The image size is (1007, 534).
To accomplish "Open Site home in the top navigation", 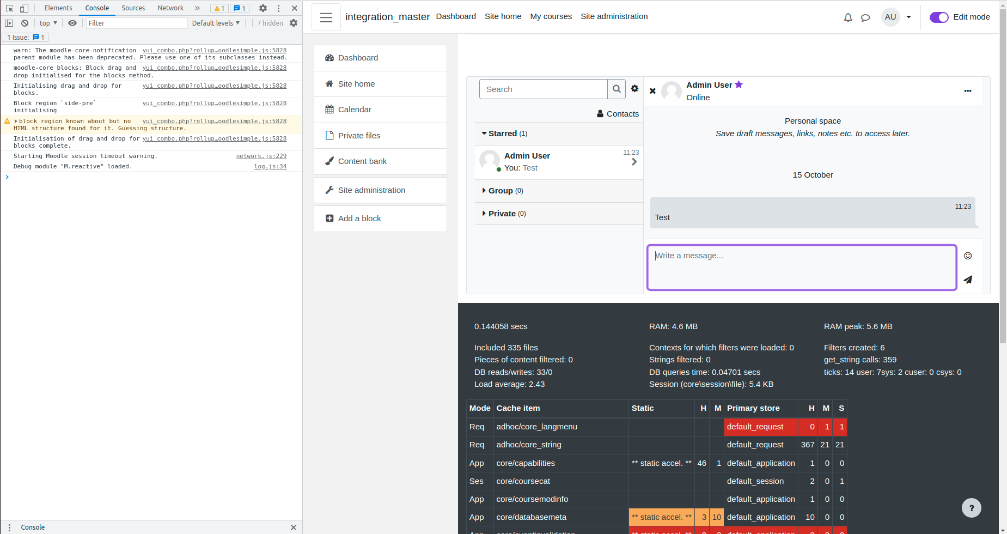I will pos(503,16).
